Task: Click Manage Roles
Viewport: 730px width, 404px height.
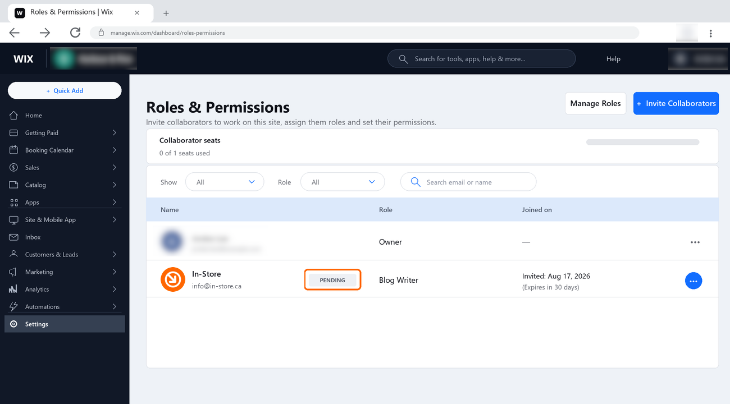Action: (595, 103)
